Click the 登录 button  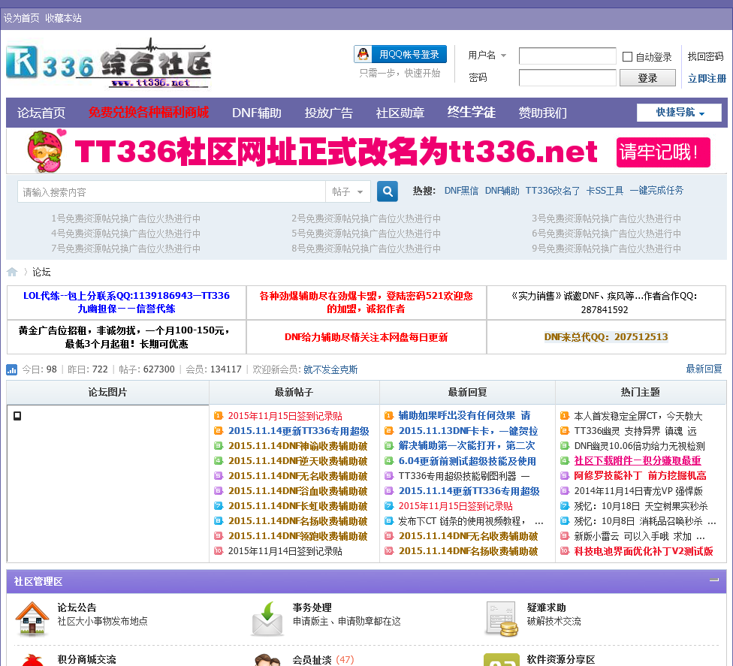tap(647, 77)
